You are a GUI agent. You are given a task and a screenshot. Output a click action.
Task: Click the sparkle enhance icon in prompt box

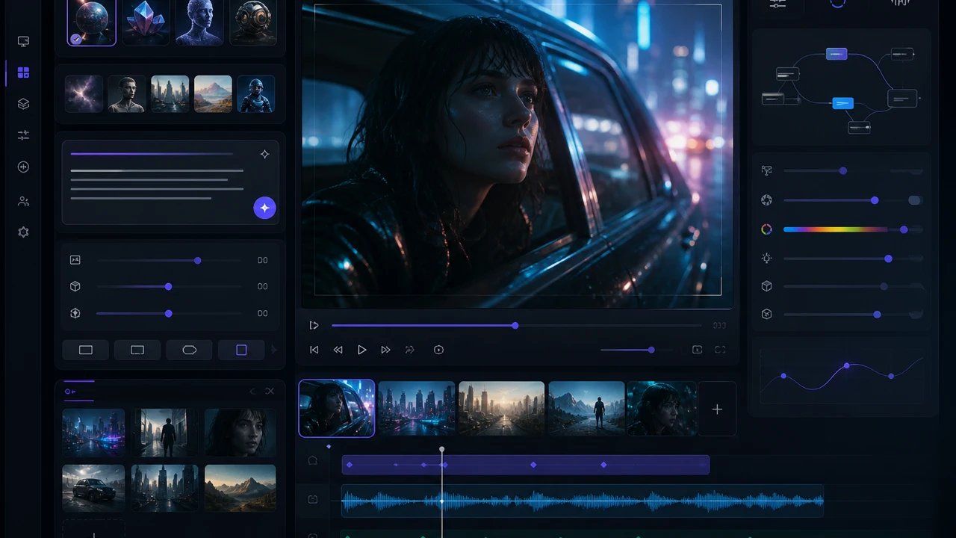(x=264, y=154)
